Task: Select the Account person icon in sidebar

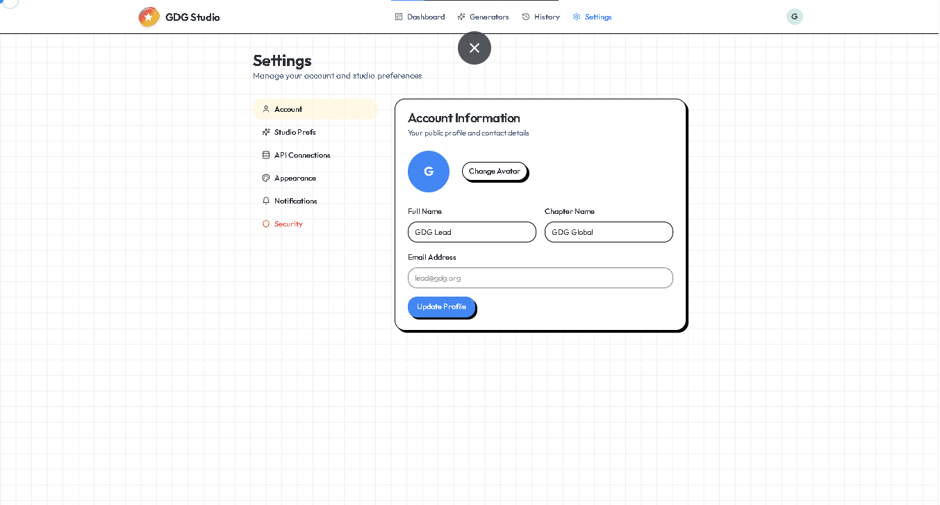Action: [266, 109]
